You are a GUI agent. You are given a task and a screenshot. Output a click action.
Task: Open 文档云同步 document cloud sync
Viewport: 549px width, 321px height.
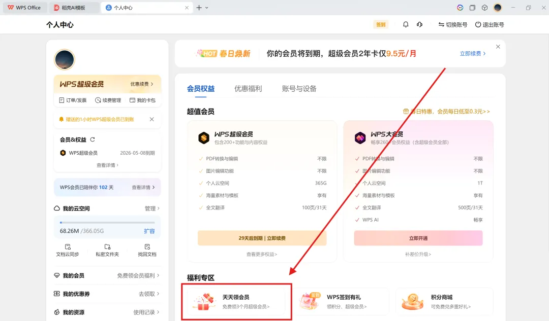point(68,250)
